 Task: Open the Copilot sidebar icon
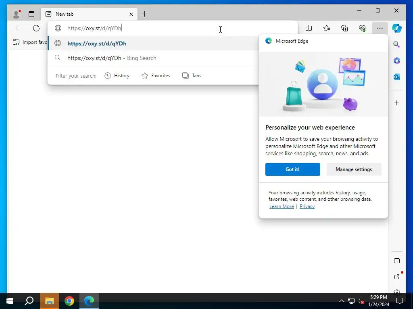tap(397, 28)
